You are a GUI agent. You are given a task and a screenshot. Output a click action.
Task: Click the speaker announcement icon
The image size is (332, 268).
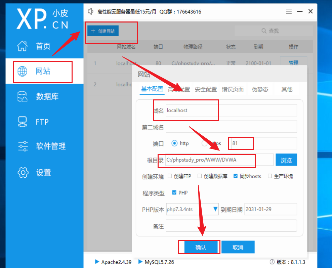91,11
